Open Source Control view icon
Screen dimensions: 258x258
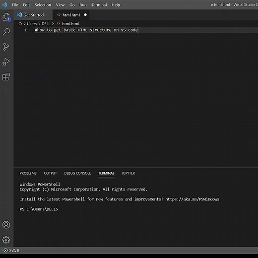click(6, 47)
